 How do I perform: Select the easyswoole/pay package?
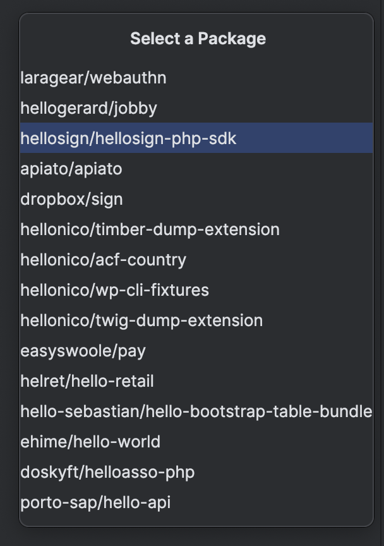point(83,351)
